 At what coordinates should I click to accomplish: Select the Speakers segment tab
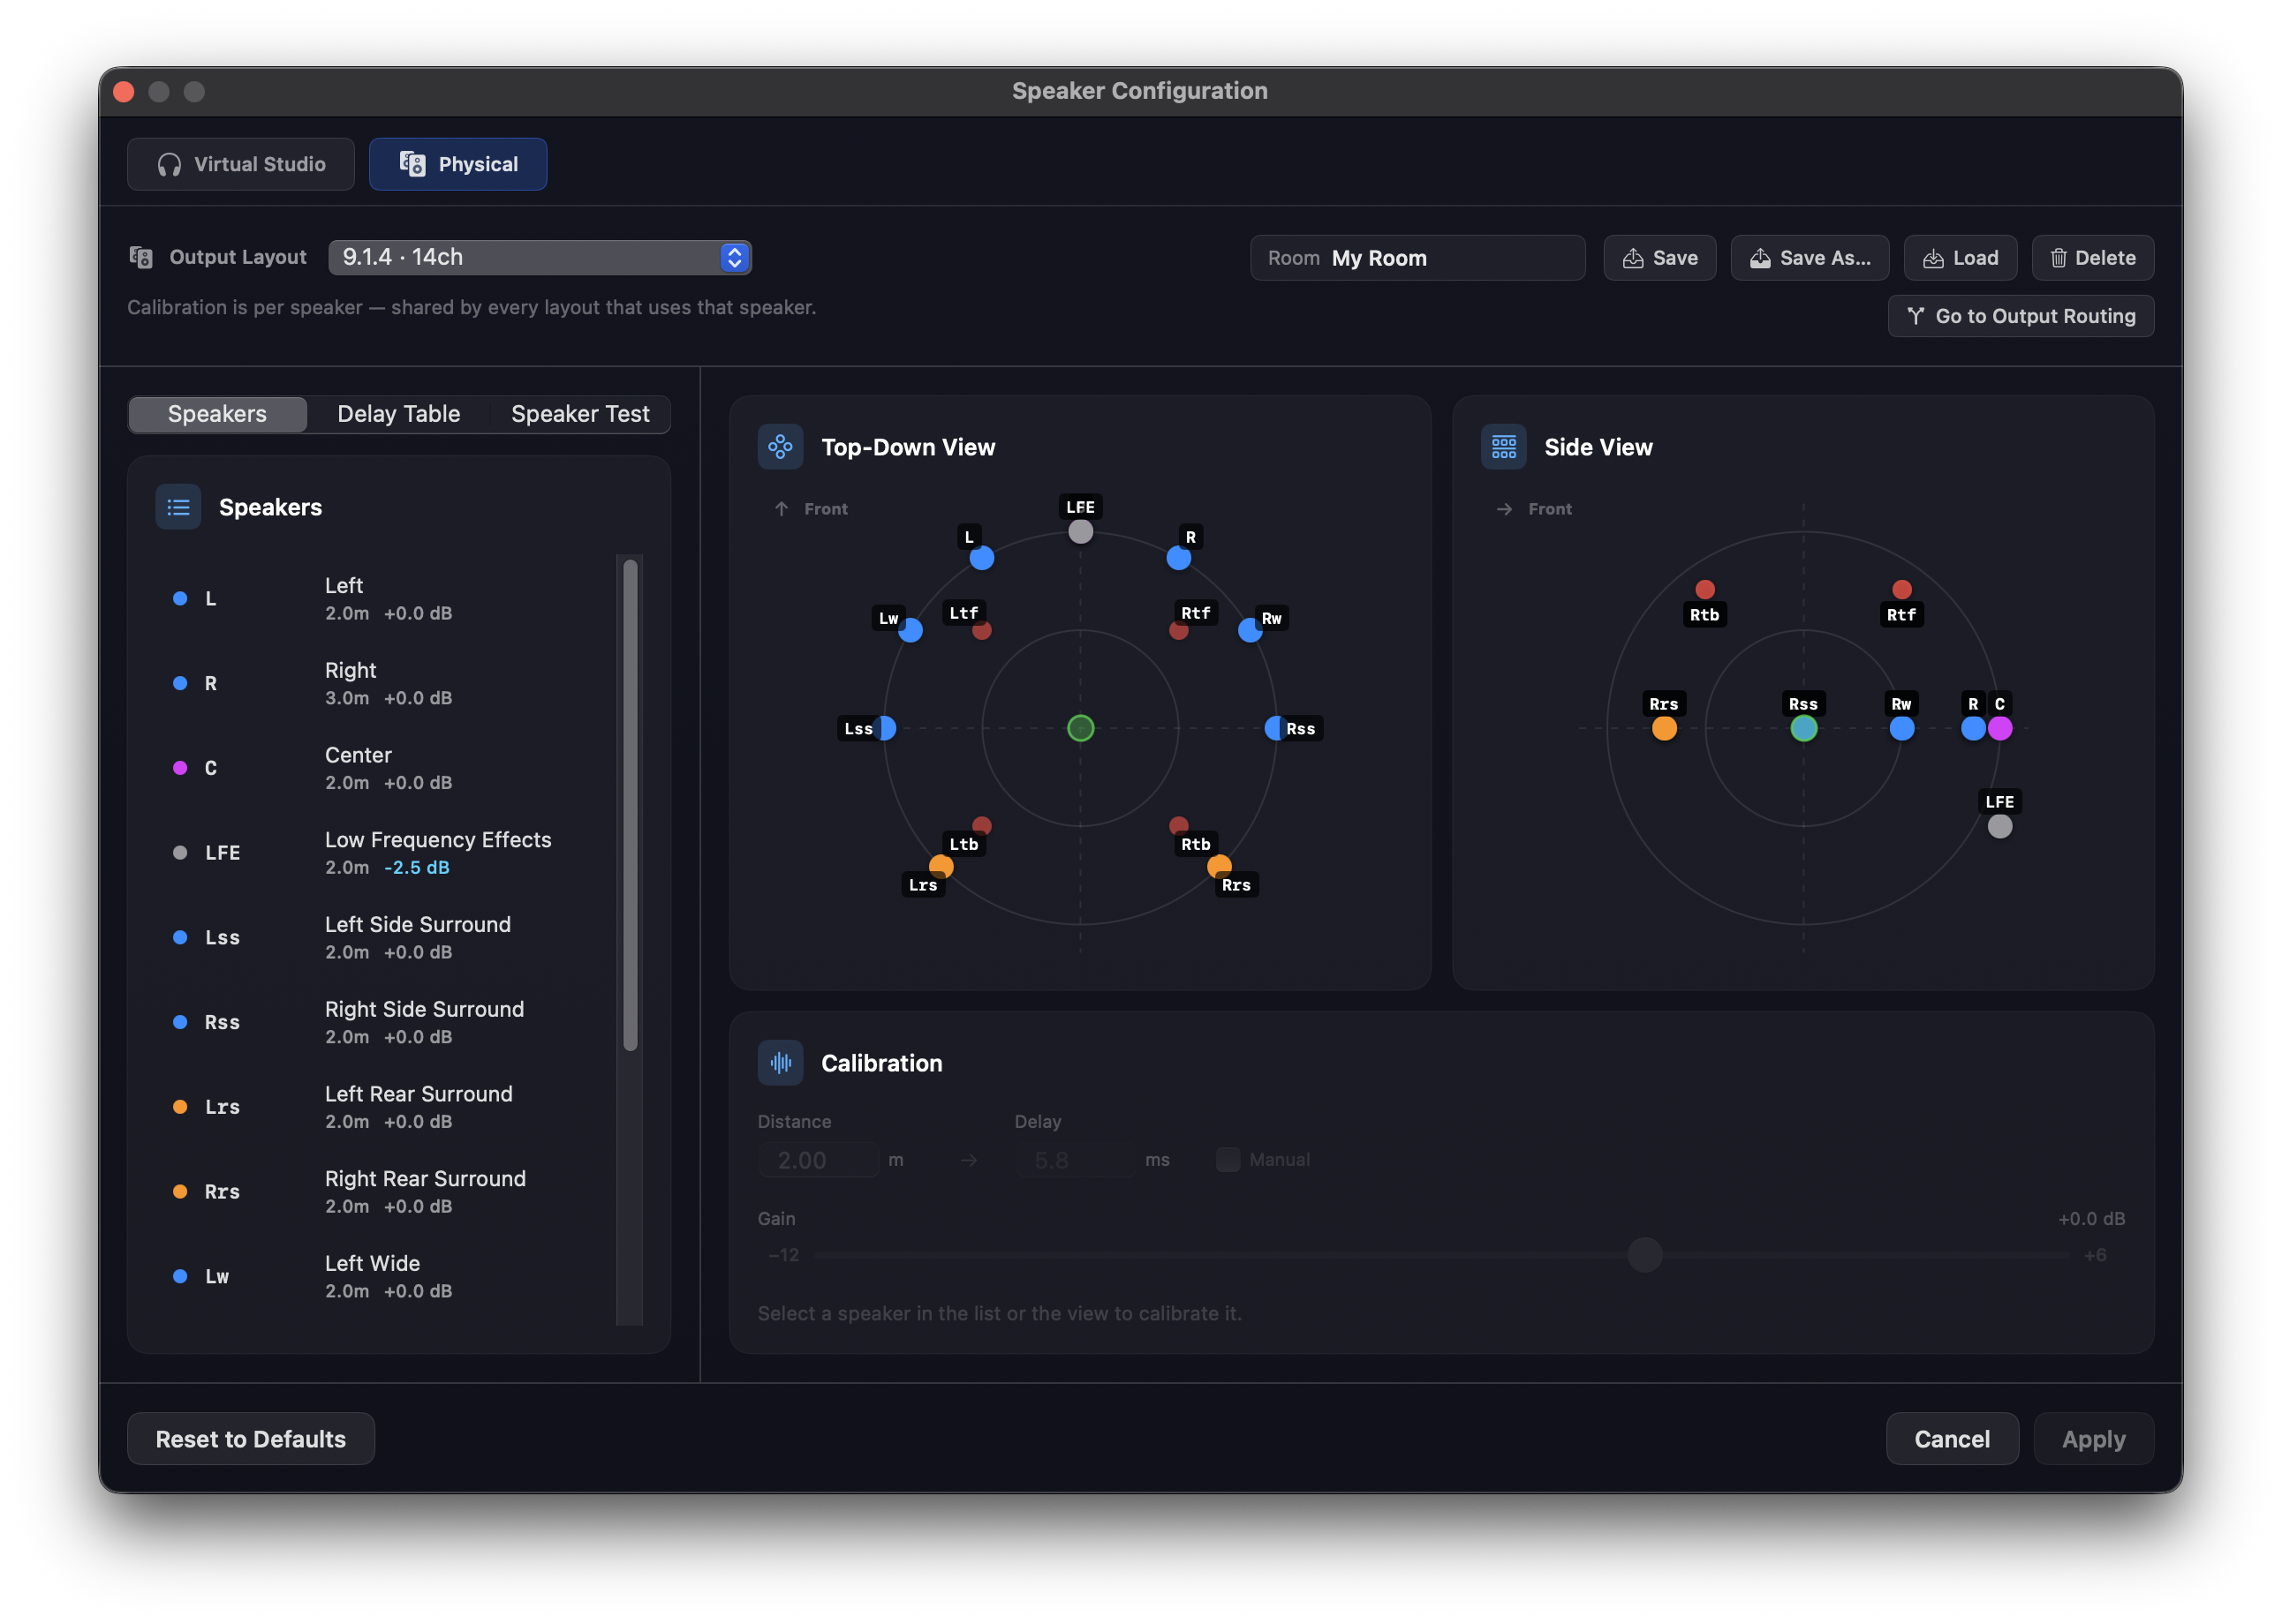[x=217, y=414]
